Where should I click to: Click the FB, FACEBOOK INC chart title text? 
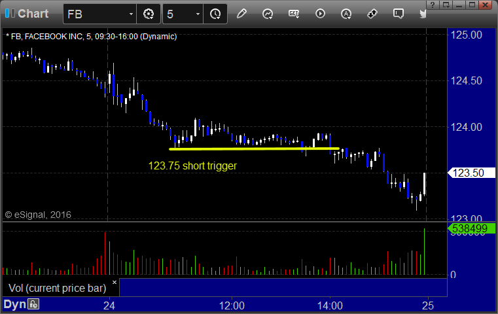tap(92, 37)
